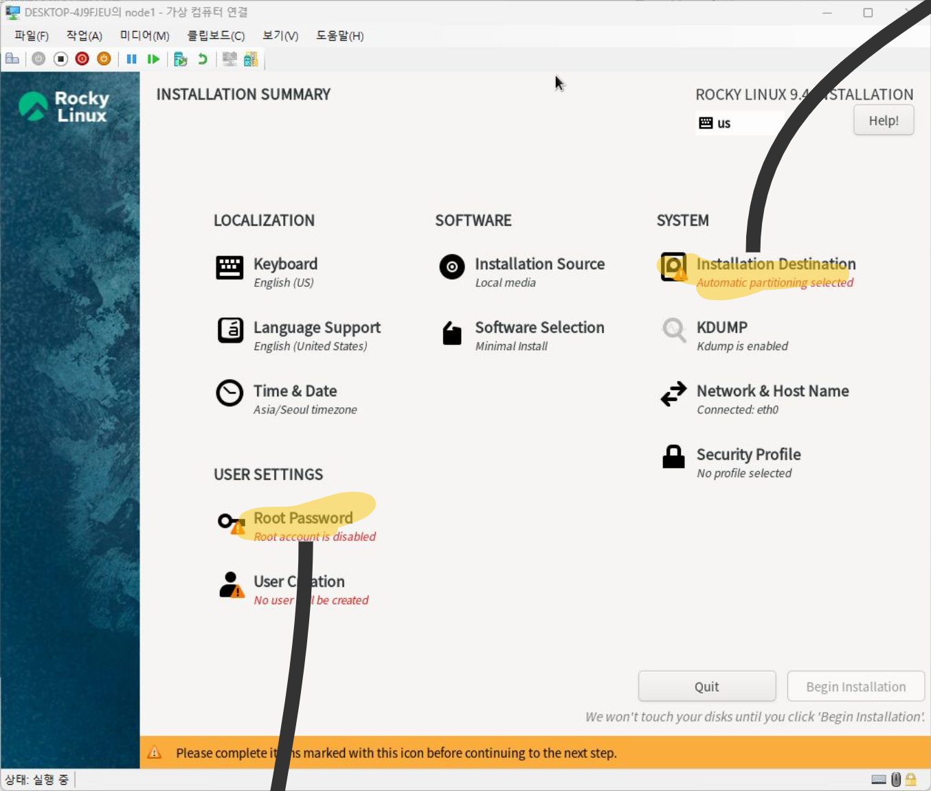Image resolution: width=931 pixels, height=791 pixels.
Task: Open the 도움말(H) menu
Action: [339, 36]
